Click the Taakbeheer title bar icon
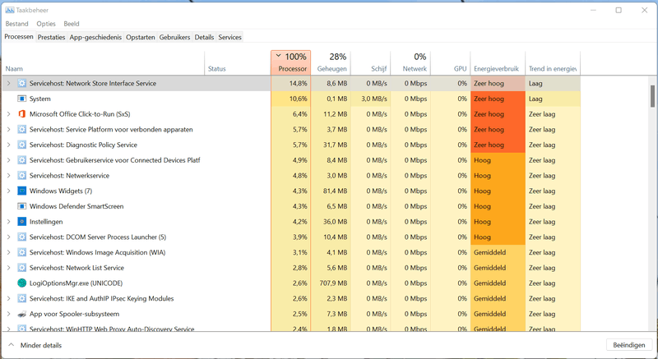658x359 pixels. [x=9, y=10]
